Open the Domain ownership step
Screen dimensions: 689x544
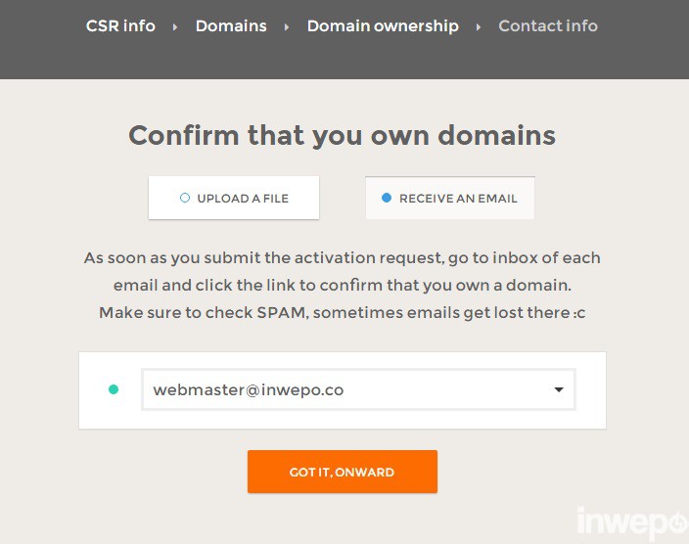click(383, 26)
